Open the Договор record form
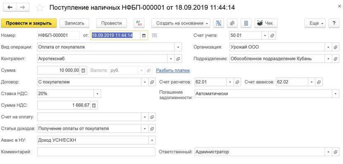 click(152, 82)
